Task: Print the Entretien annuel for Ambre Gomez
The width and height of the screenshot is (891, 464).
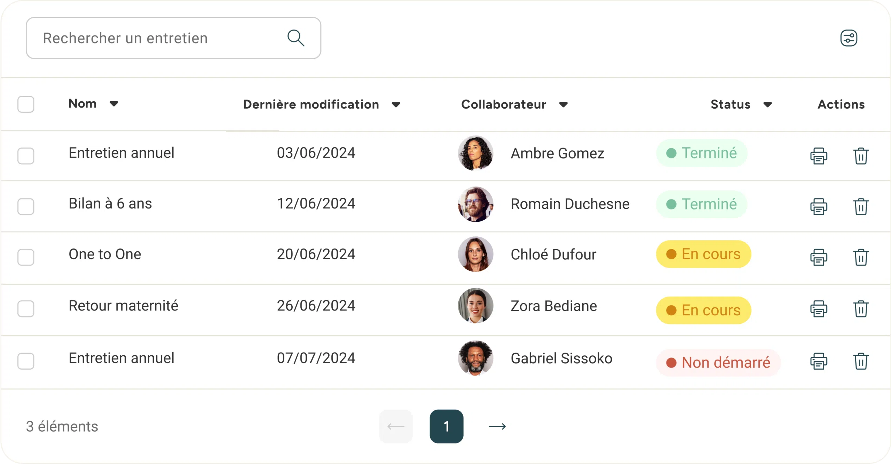Action: 819,156
